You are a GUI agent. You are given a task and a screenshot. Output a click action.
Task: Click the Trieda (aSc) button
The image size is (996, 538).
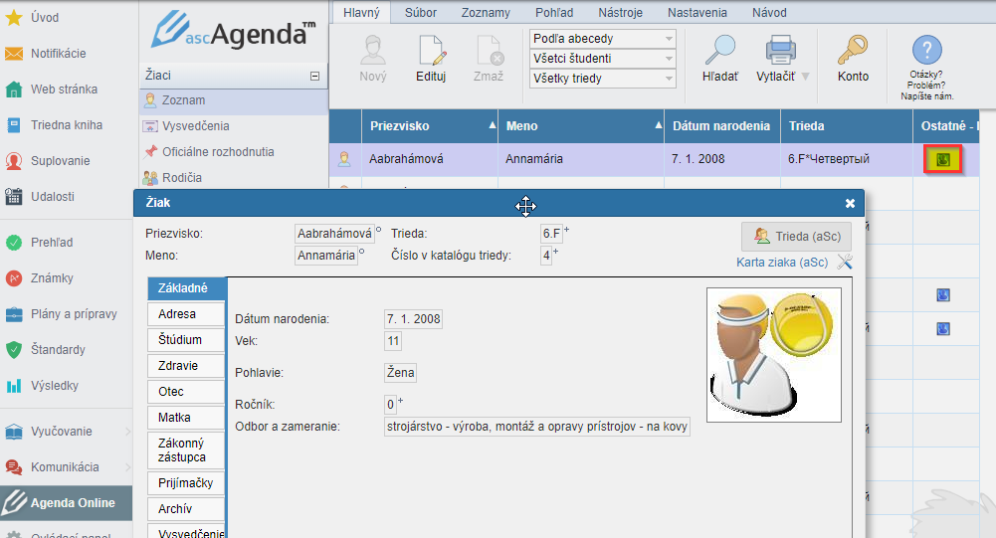pos(797,237)
